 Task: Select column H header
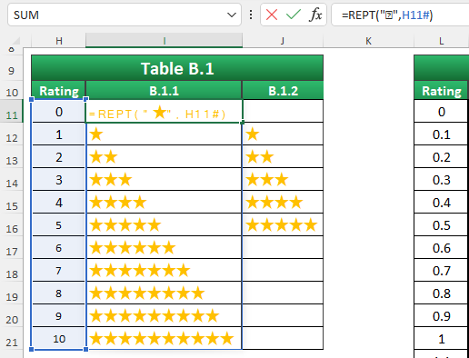click(x=59, y=41)
